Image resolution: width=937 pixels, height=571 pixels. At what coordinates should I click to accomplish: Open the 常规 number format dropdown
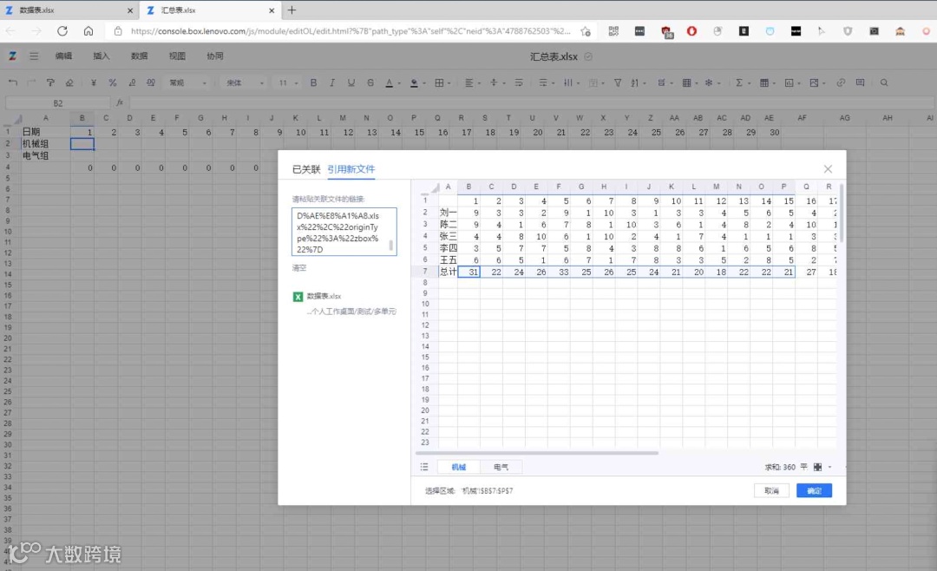click(187, 82)
